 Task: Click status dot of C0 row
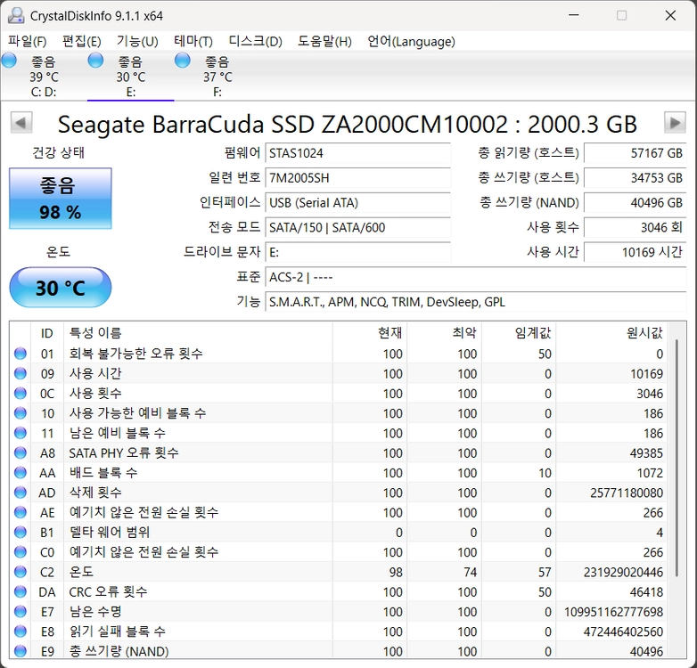click(20, 552)
